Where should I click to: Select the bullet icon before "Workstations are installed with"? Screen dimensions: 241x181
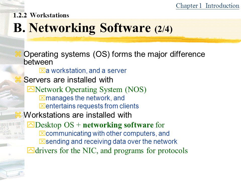(18, 115)
